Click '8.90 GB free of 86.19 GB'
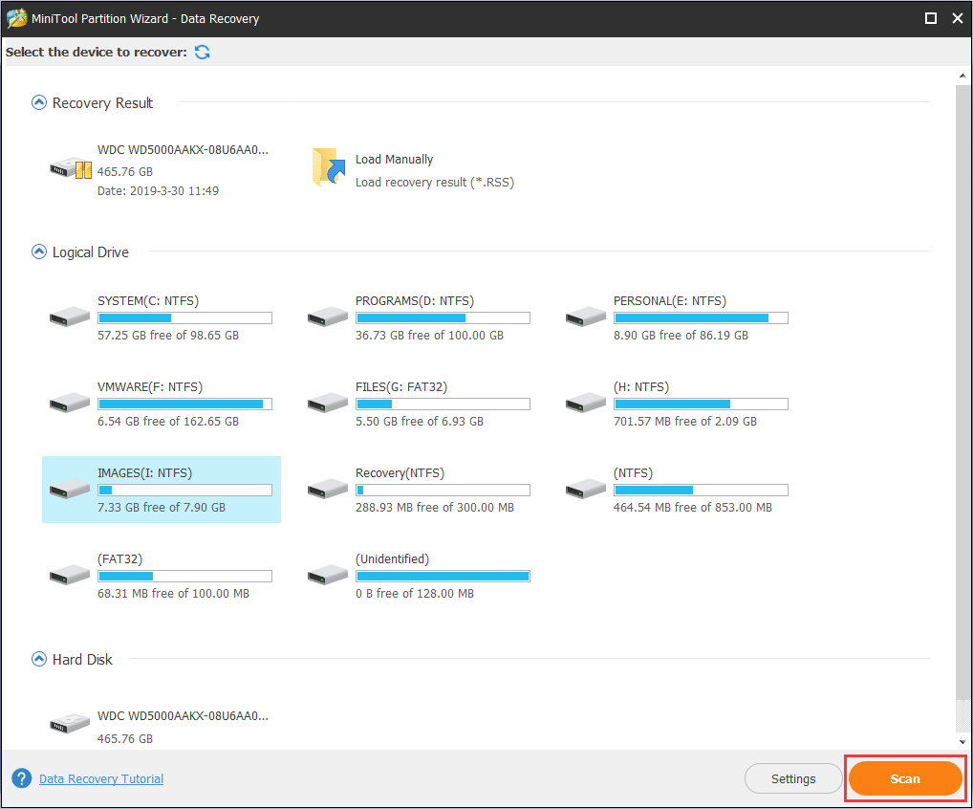 pyautogui.click(x=681, y=336)
